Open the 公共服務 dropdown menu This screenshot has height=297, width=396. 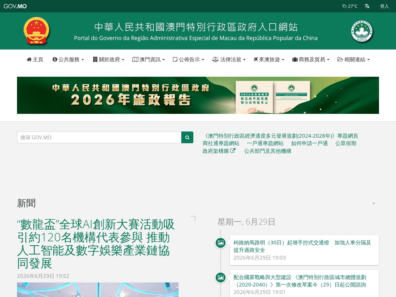(x=68, y=59)
